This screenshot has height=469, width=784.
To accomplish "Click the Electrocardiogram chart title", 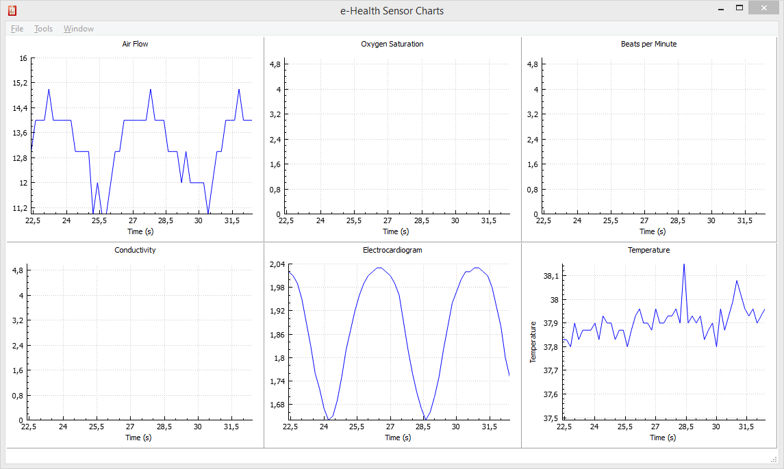I will [392, 250].
